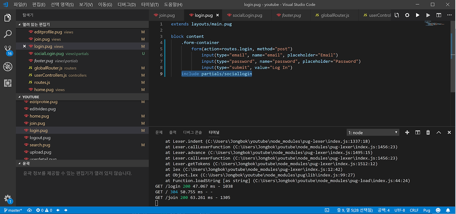Open the Debug view in activity bar
This screenshot has height=214, width=456.
pyautogui.click(x=7, y=66)
